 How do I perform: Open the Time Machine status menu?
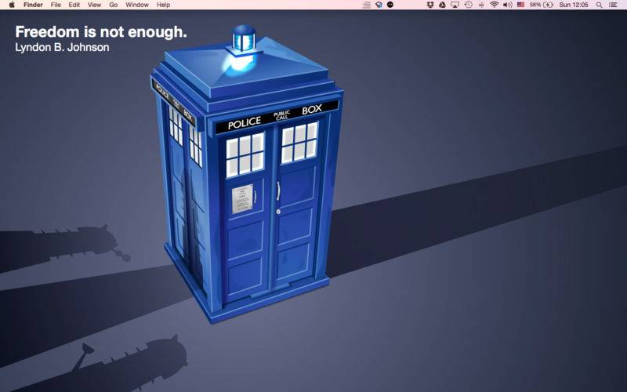pos(468,5)
